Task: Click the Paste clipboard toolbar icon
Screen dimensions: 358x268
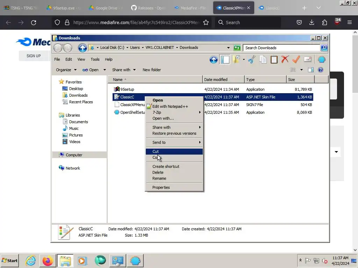Action: click(x=274, y=60)
